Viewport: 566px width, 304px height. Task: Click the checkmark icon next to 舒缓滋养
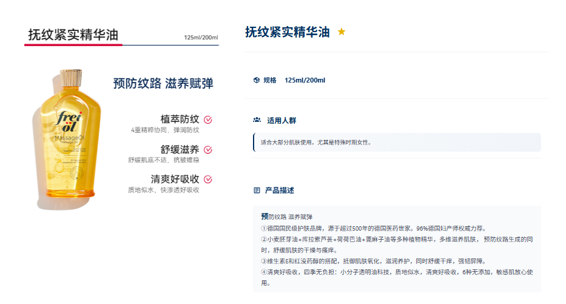(x=208, y=149)
